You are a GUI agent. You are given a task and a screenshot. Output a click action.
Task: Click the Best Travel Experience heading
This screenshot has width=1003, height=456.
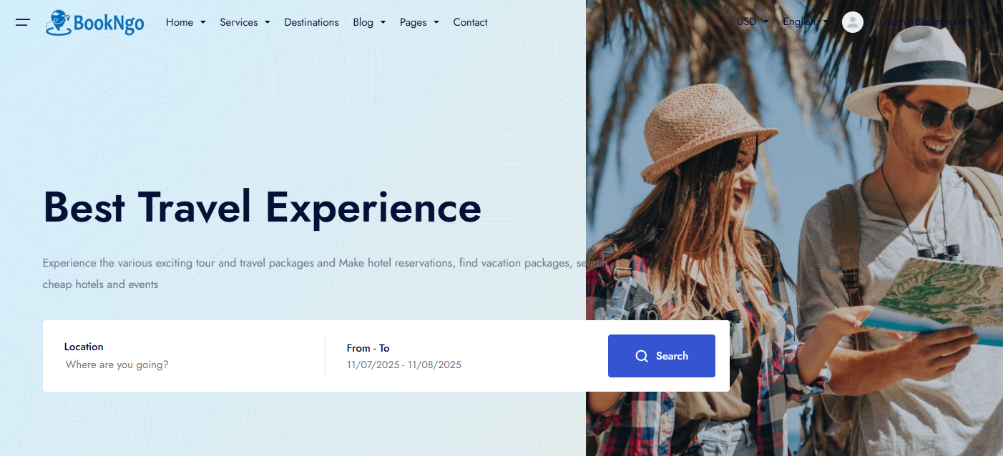263,207
